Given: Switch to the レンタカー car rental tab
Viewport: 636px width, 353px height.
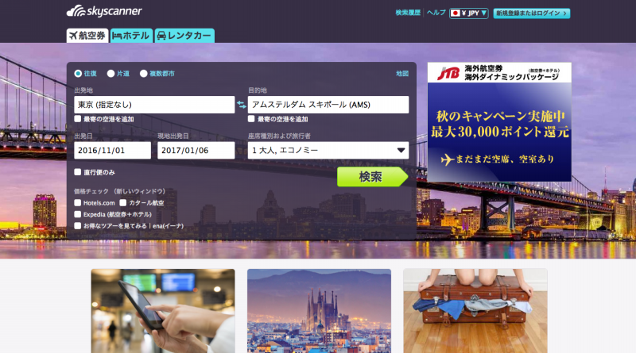Looking at the screenshot, I should click(x=183, y=36).
